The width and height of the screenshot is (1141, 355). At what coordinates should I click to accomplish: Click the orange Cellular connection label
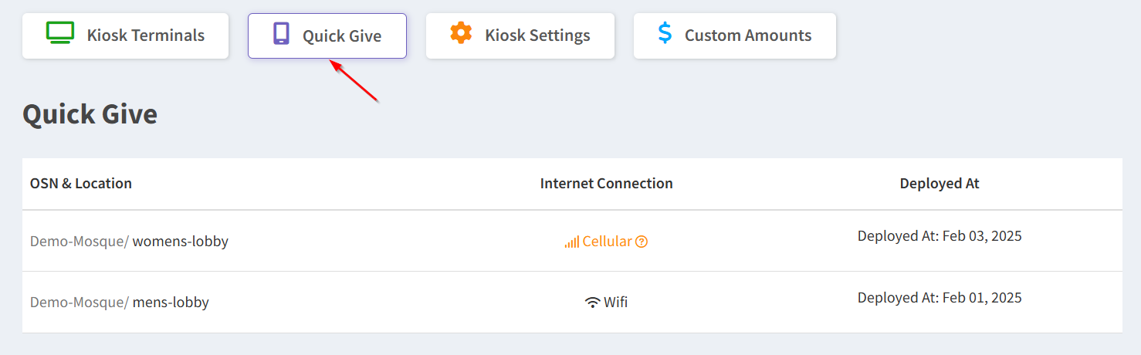pyautogui.click(x=607, y=242)
